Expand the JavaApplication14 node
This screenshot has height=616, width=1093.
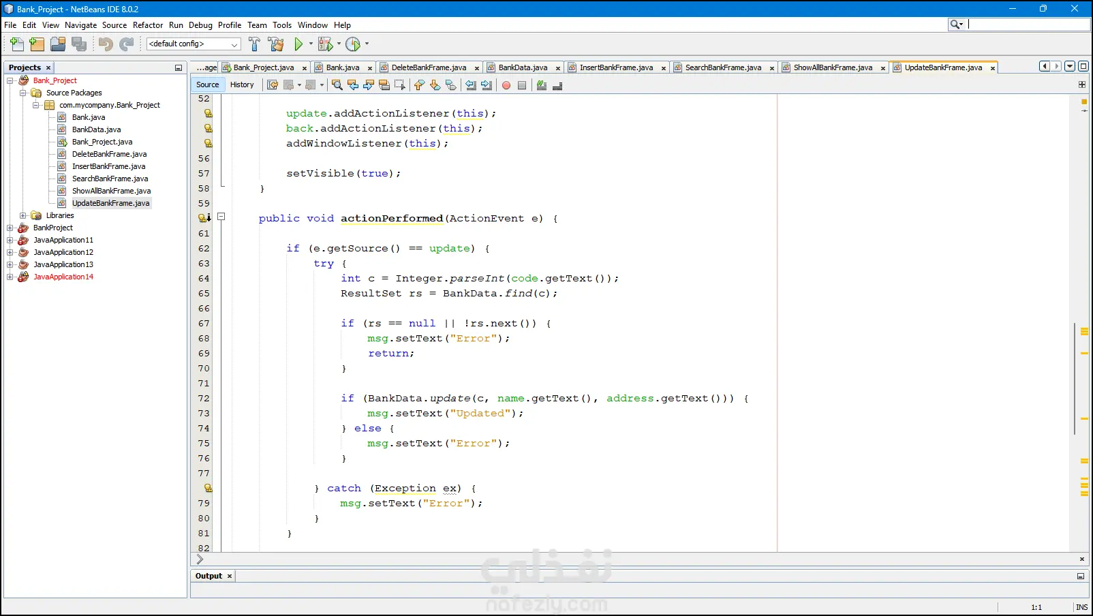point(10,277)
